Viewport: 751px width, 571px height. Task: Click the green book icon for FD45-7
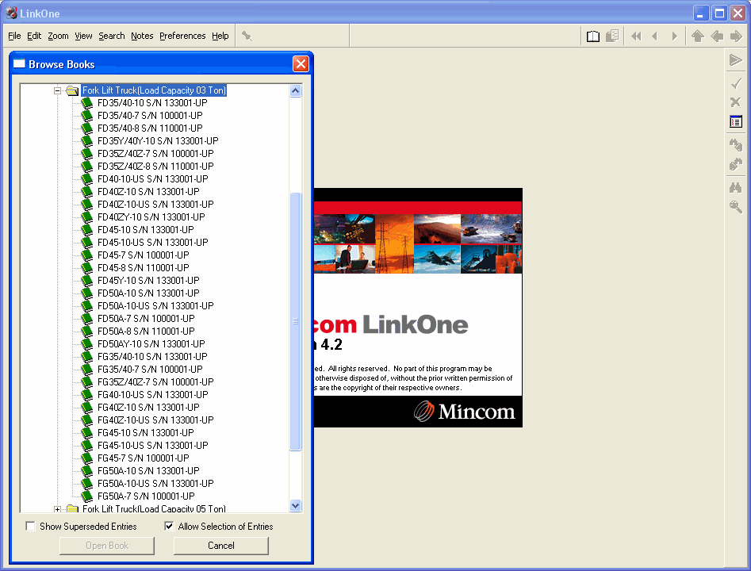pos(86,255)
